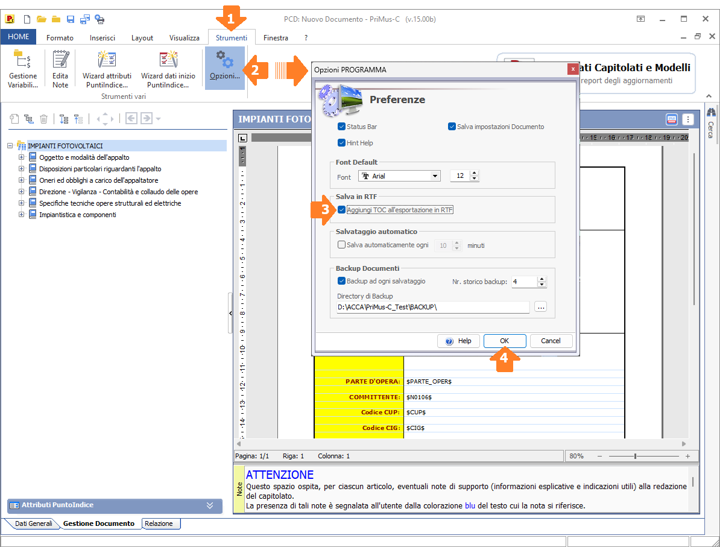Screen dimensions: 720x547
Task: Increase font size with stepper up arrow
Action: (x=475, y=173)
